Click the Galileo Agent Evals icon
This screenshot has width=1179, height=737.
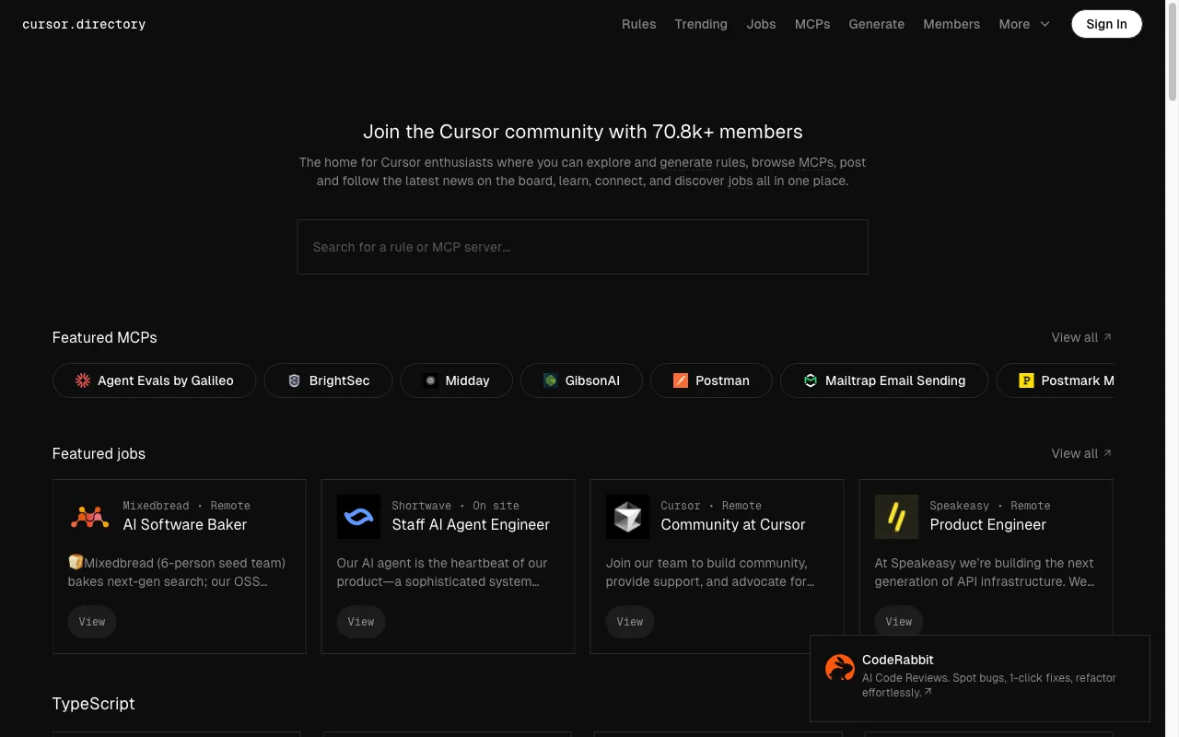tap(83, 380)
